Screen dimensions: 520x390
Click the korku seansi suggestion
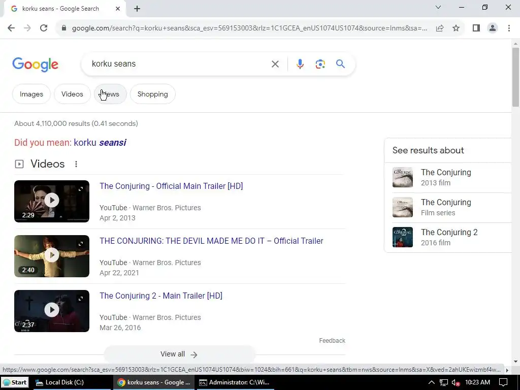pos(100,143)
